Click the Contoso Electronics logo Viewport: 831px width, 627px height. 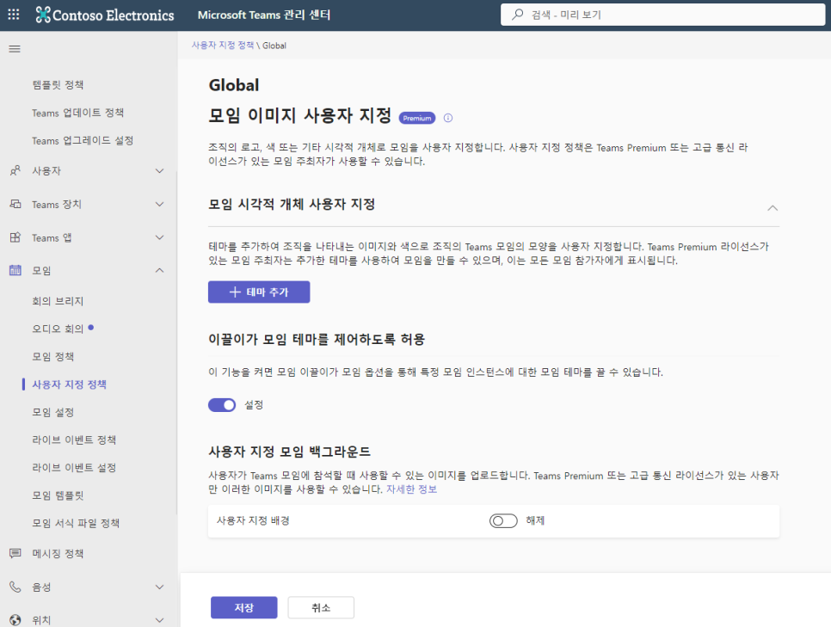(x=105, y=15)
